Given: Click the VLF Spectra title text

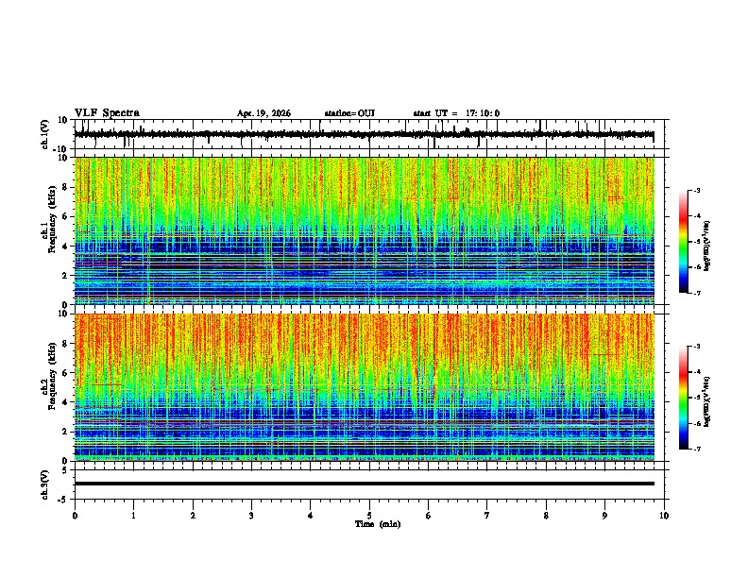Looking at the screenshot, I should (107, 112).
